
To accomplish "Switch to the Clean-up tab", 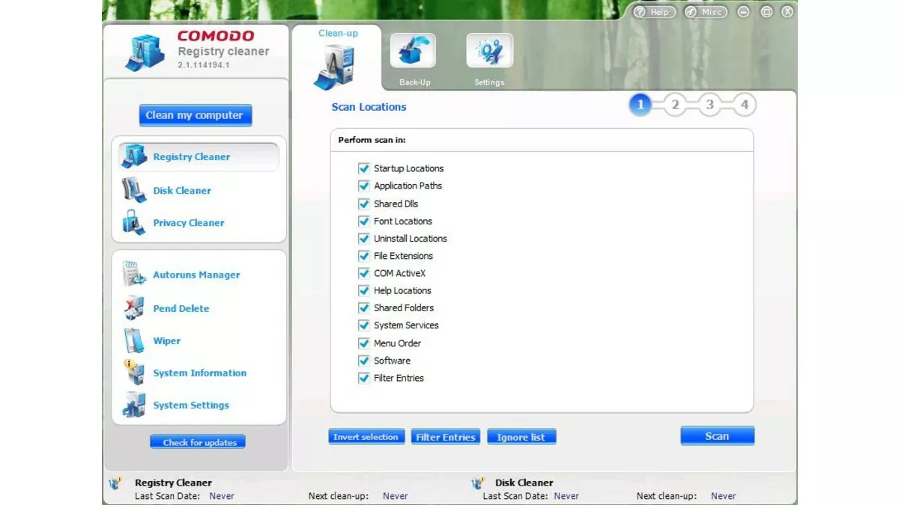I will (337, 56).
